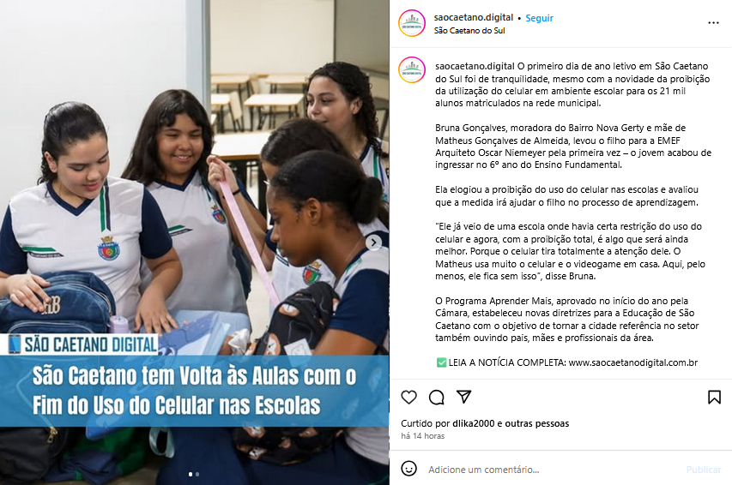Open saocaetano.digital avatar in header
732x485 pixels.
412,23
